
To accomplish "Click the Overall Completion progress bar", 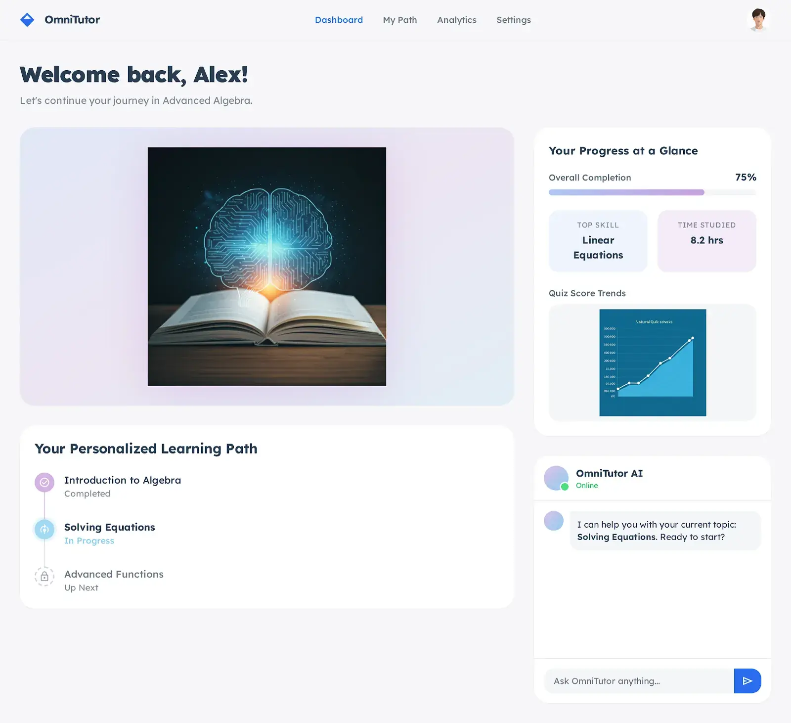I will 653,192.
